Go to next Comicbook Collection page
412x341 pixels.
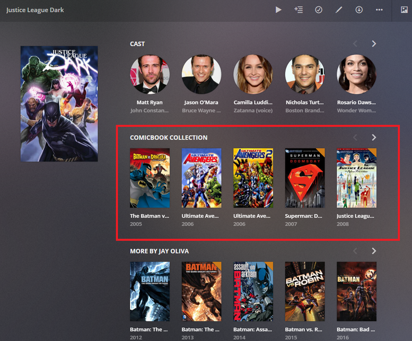[374, 137]
